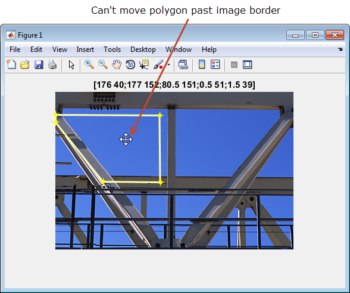Click the Link Plot toolbar icon
Image resolution: width=350 pixels, height=293 pixels.
(183, 64)
